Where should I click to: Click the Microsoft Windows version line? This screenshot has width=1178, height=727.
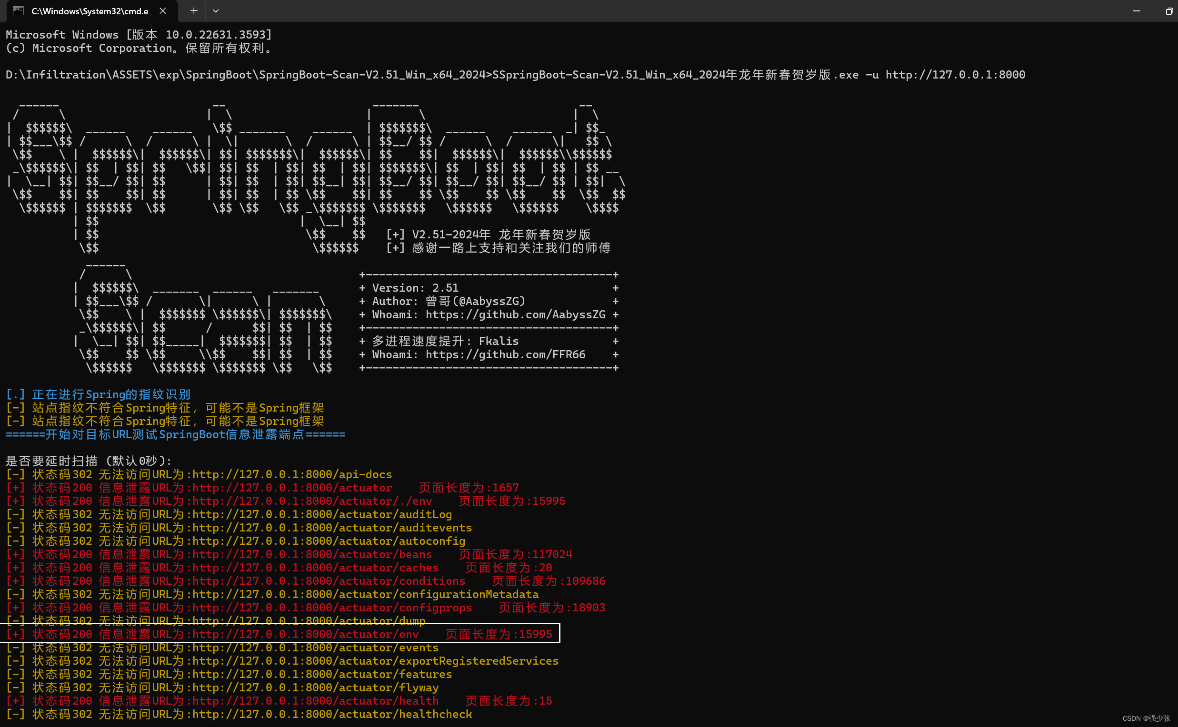[x=139, y=35]
